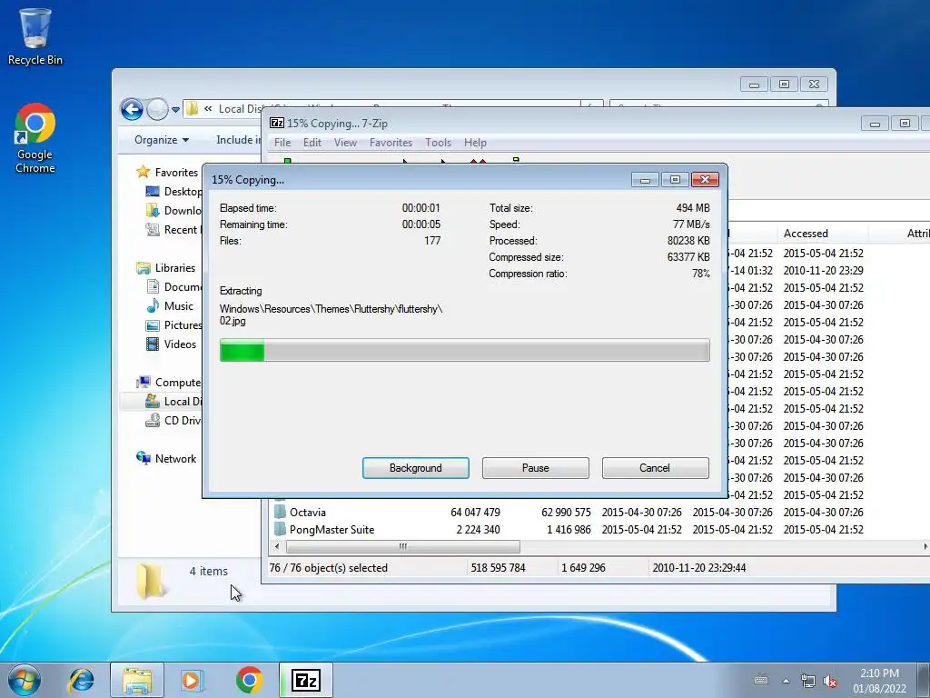Click the 7-Zip horizontal scrollbar thumb
This screenshot has width=930, height=698.
(402, 546)
